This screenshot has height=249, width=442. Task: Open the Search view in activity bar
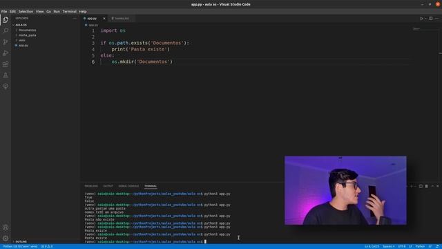coord(6,30)
